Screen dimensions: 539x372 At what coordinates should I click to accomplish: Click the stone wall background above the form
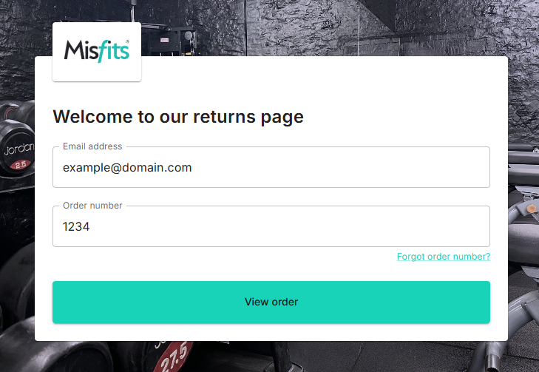[x=309, y=27]
